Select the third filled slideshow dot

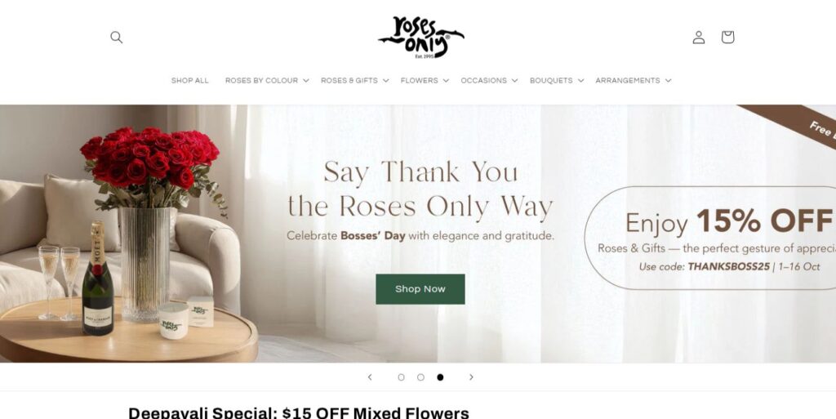[440, 377]
